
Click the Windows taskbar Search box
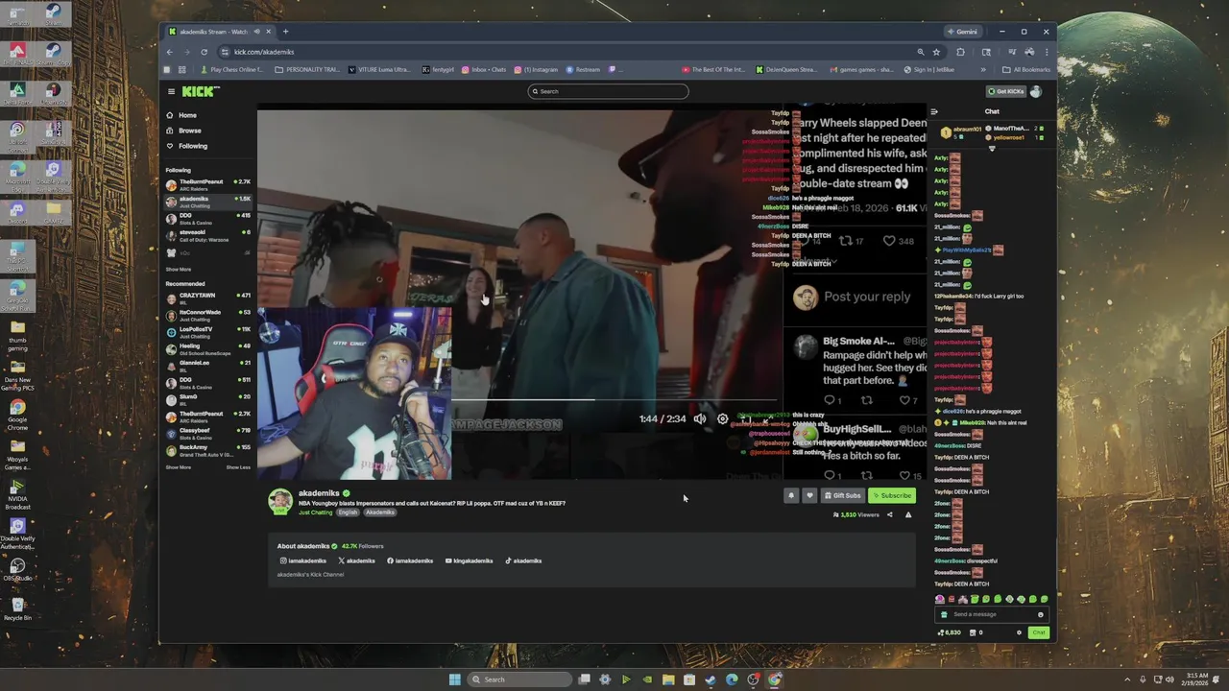point(518,679)
